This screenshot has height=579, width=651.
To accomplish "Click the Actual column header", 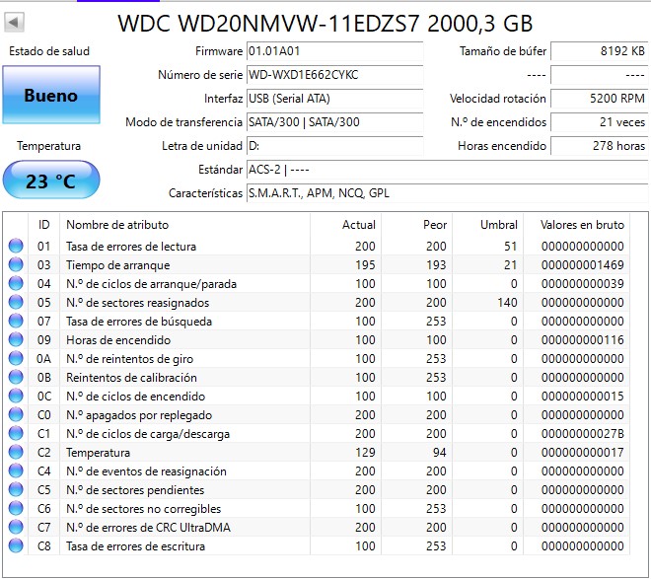I will click(x=345, y=225).
